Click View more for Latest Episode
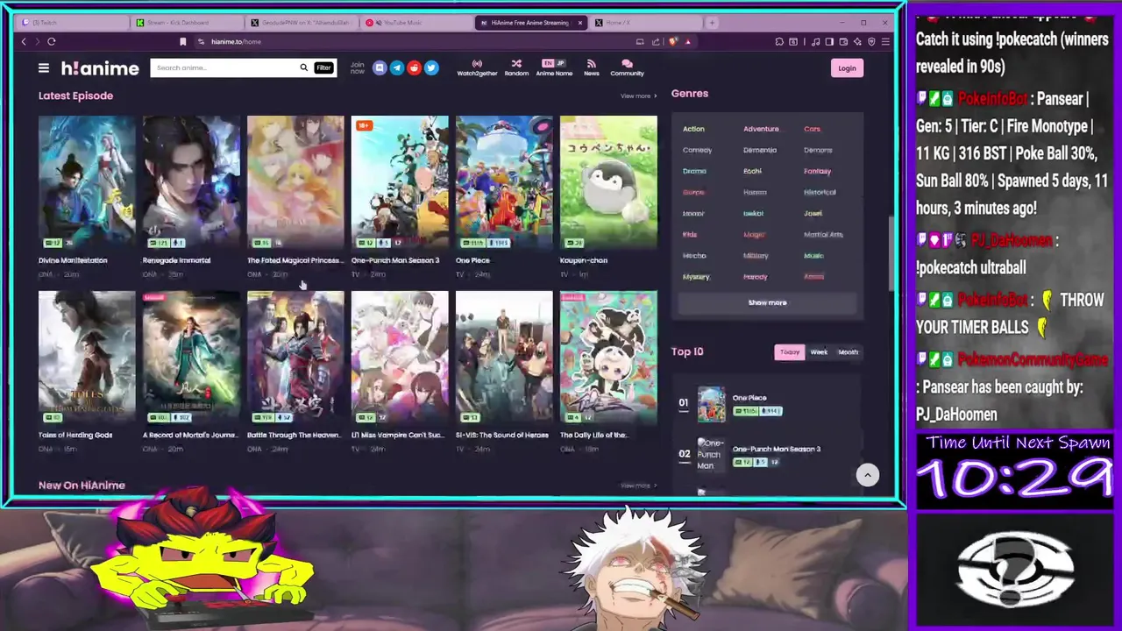Image resolution: width=1122 pixels, height=631 pixels. (x=638, y=96)
